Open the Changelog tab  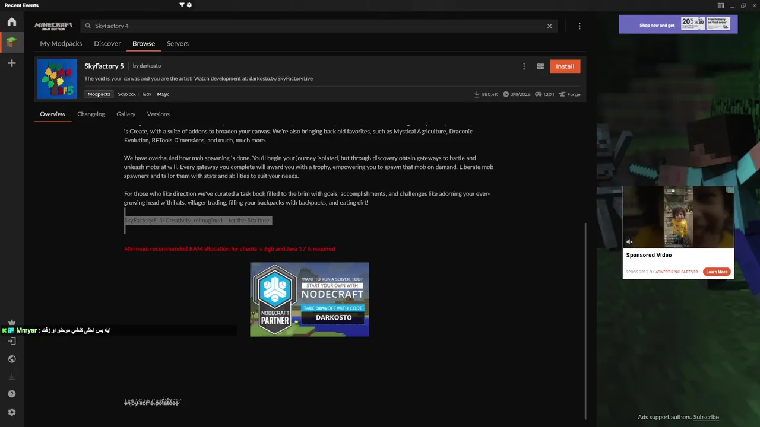(x=91, y=114)
